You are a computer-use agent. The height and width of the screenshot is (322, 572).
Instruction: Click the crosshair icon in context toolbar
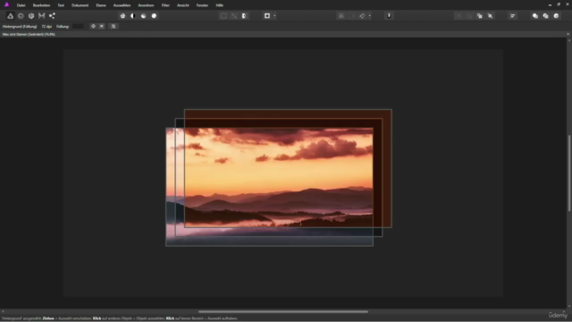[x=93, y=26]
